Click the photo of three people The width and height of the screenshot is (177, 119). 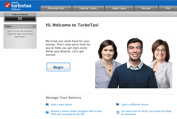pyautogui.click(x=134, y=63)
